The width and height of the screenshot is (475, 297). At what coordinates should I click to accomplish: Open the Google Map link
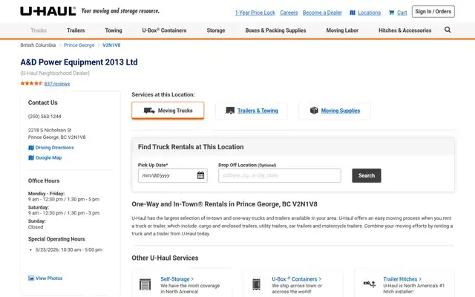[x=48, y=157]
